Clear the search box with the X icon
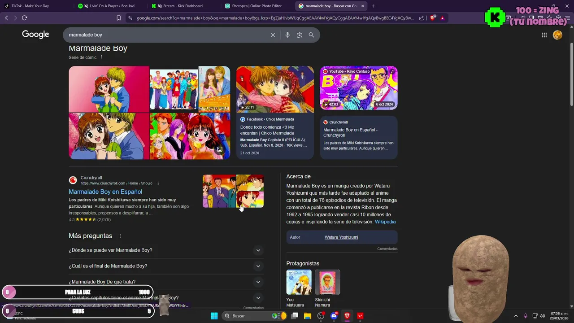 273,35
